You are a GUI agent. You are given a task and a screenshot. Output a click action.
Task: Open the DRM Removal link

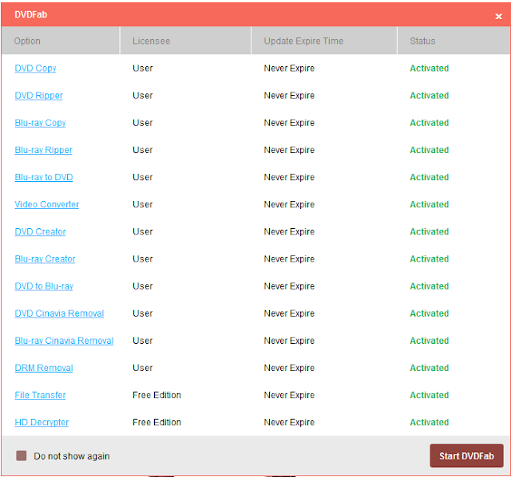click(x=44, y=368)
